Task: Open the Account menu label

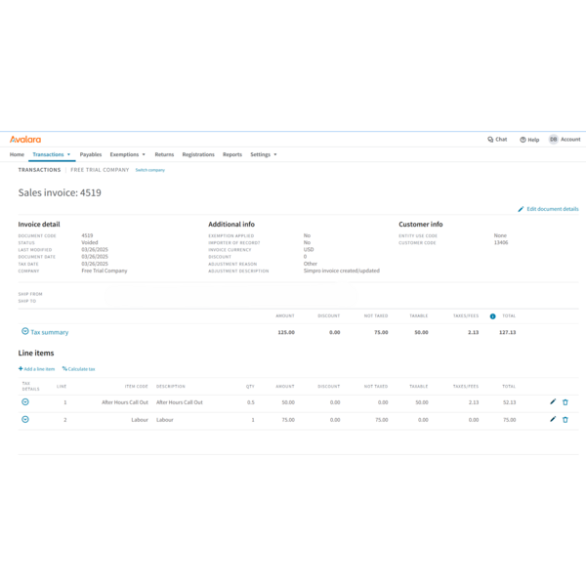Action: pos(570,140)
